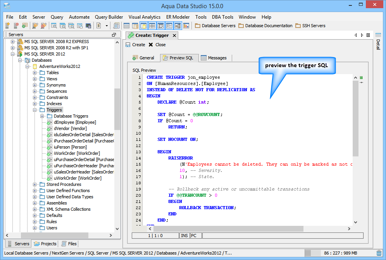
Task: Click the dEmployee trigger icon
Action: tap(50, 122)
